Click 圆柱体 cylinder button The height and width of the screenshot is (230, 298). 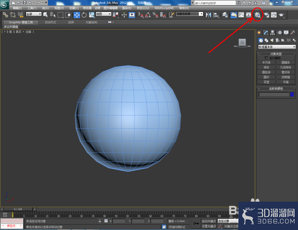[266, 72]
